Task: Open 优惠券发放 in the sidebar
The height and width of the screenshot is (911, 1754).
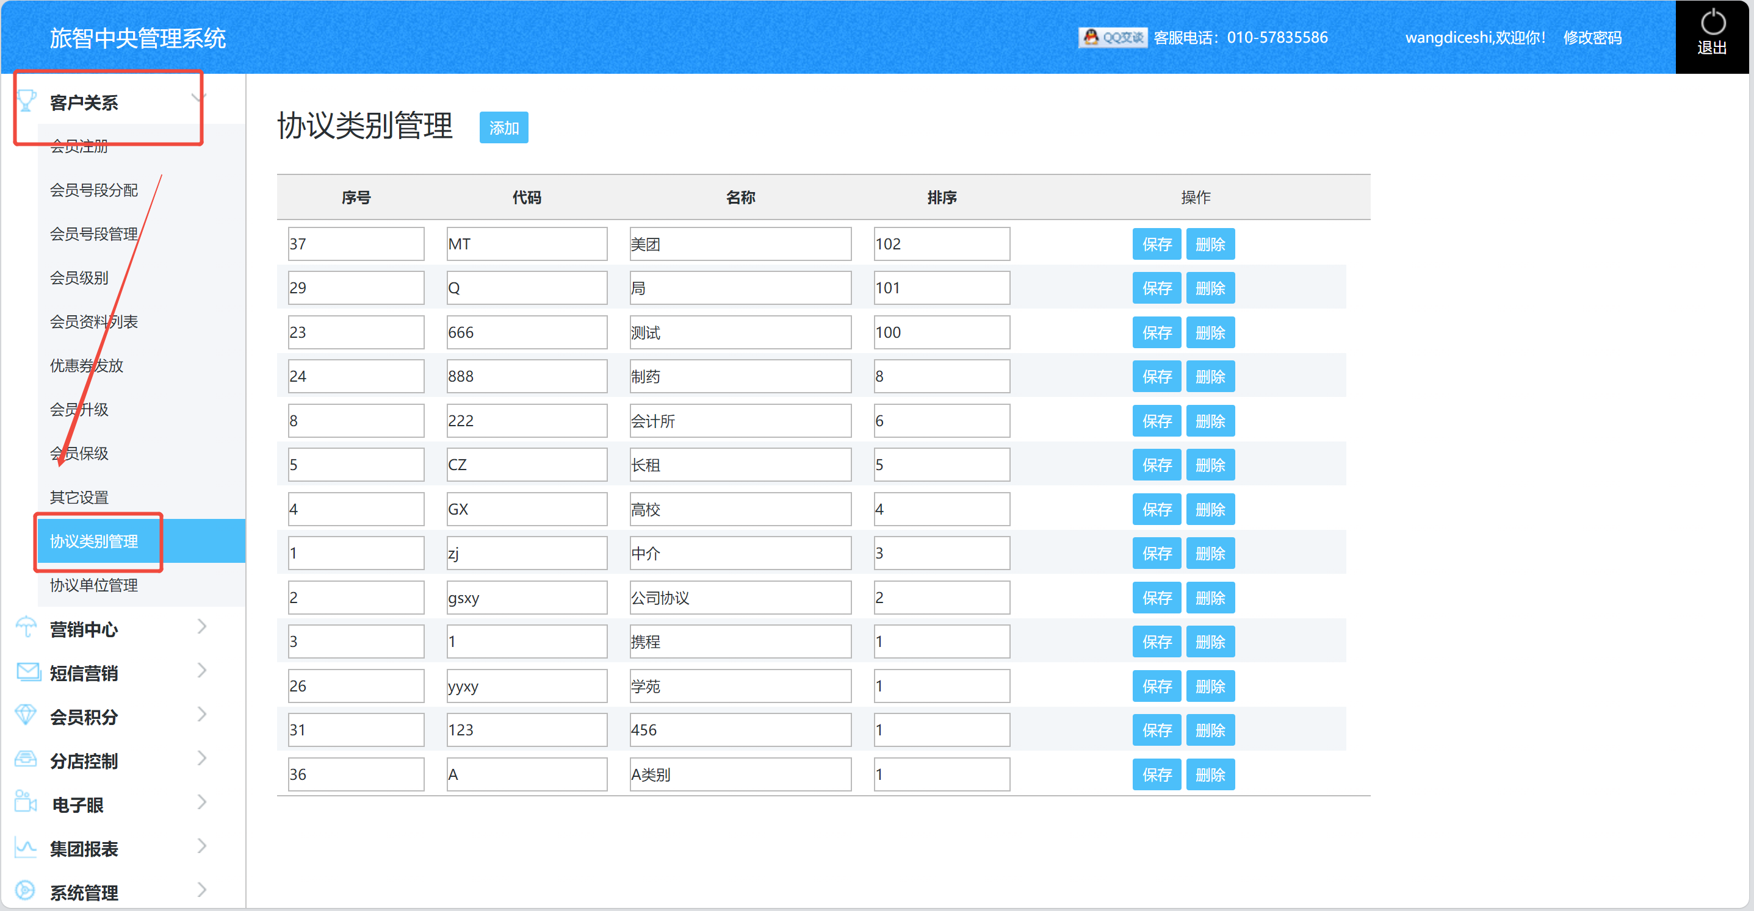Action: click(x=87, y=366)
